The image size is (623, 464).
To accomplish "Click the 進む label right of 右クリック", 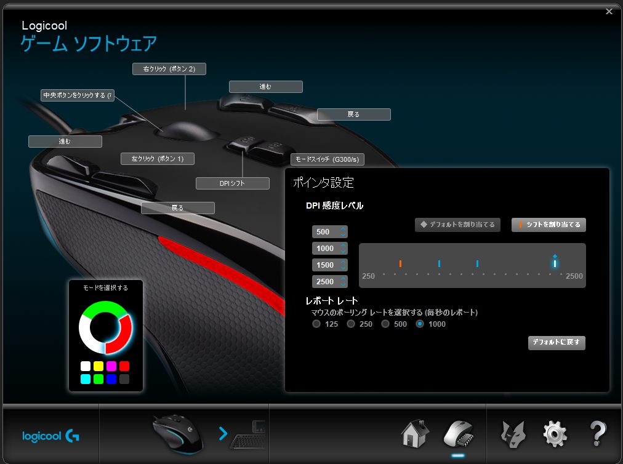I will point(266,87).
